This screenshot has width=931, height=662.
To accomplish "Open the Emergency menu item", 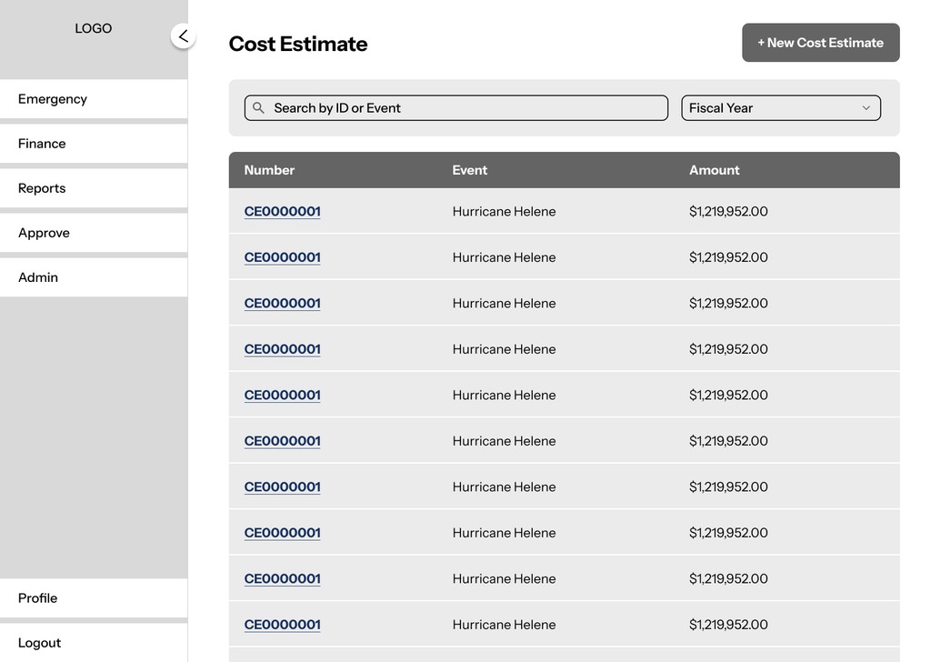I will pos(94,99).
